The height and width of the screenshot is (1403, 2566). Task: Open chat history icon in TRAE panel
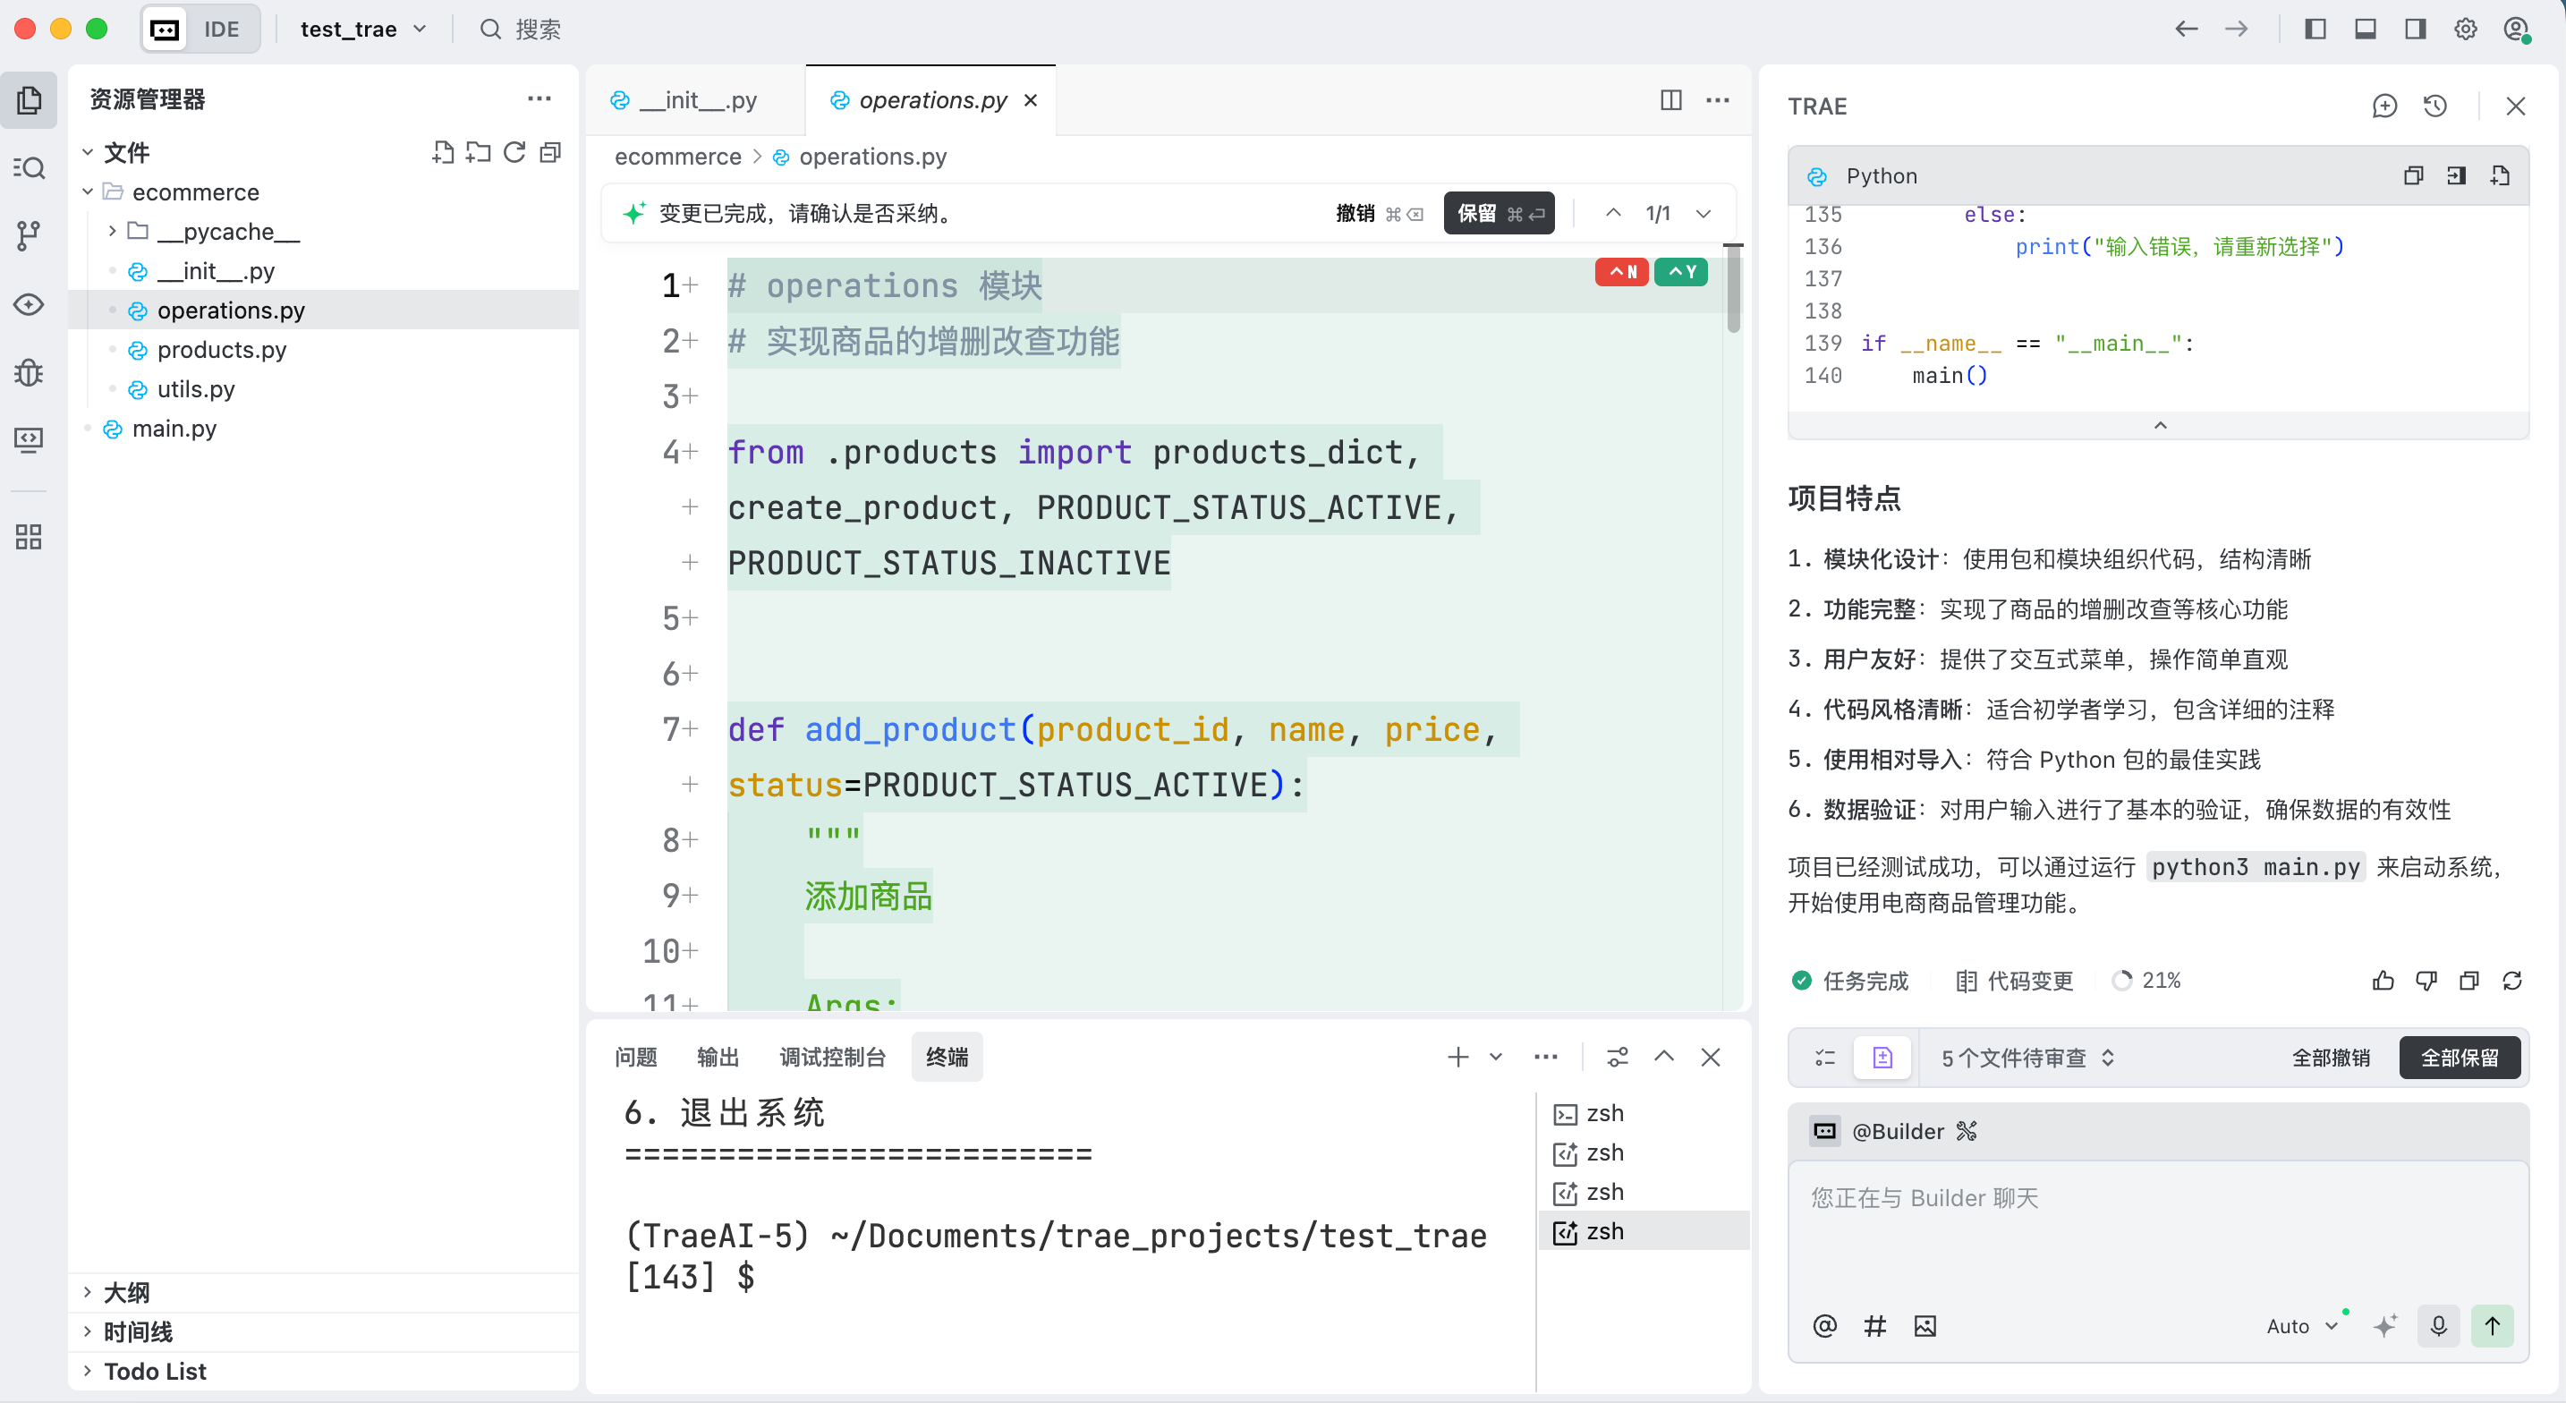click(2434, 106)
